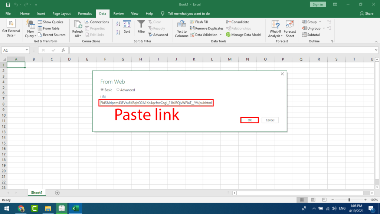Open the Sort dialog
The width and height of the screenshot is (380, 214).
[127, 27]
